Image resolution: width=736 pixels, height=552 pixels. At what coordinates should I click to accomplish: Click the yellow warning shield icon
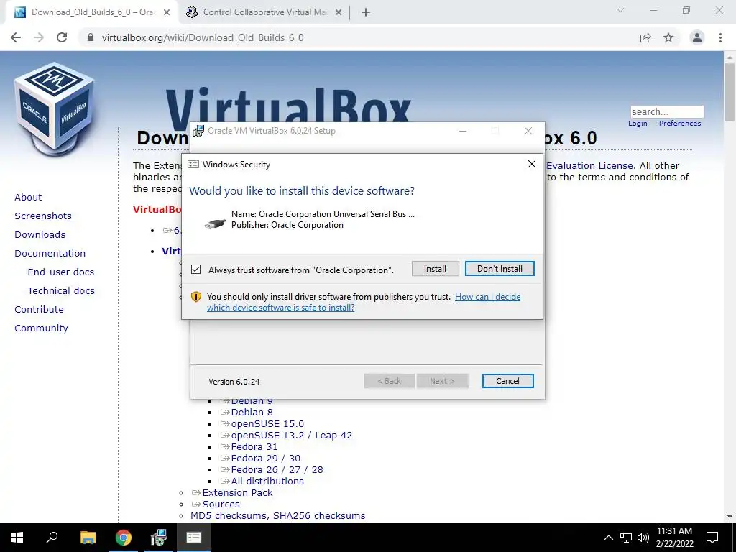click(195, 297)
